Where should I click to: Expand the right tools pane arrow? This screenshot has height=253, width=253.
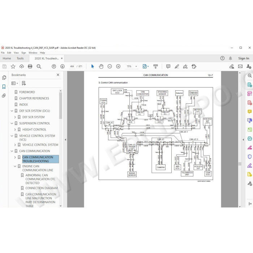coord(243,140)
